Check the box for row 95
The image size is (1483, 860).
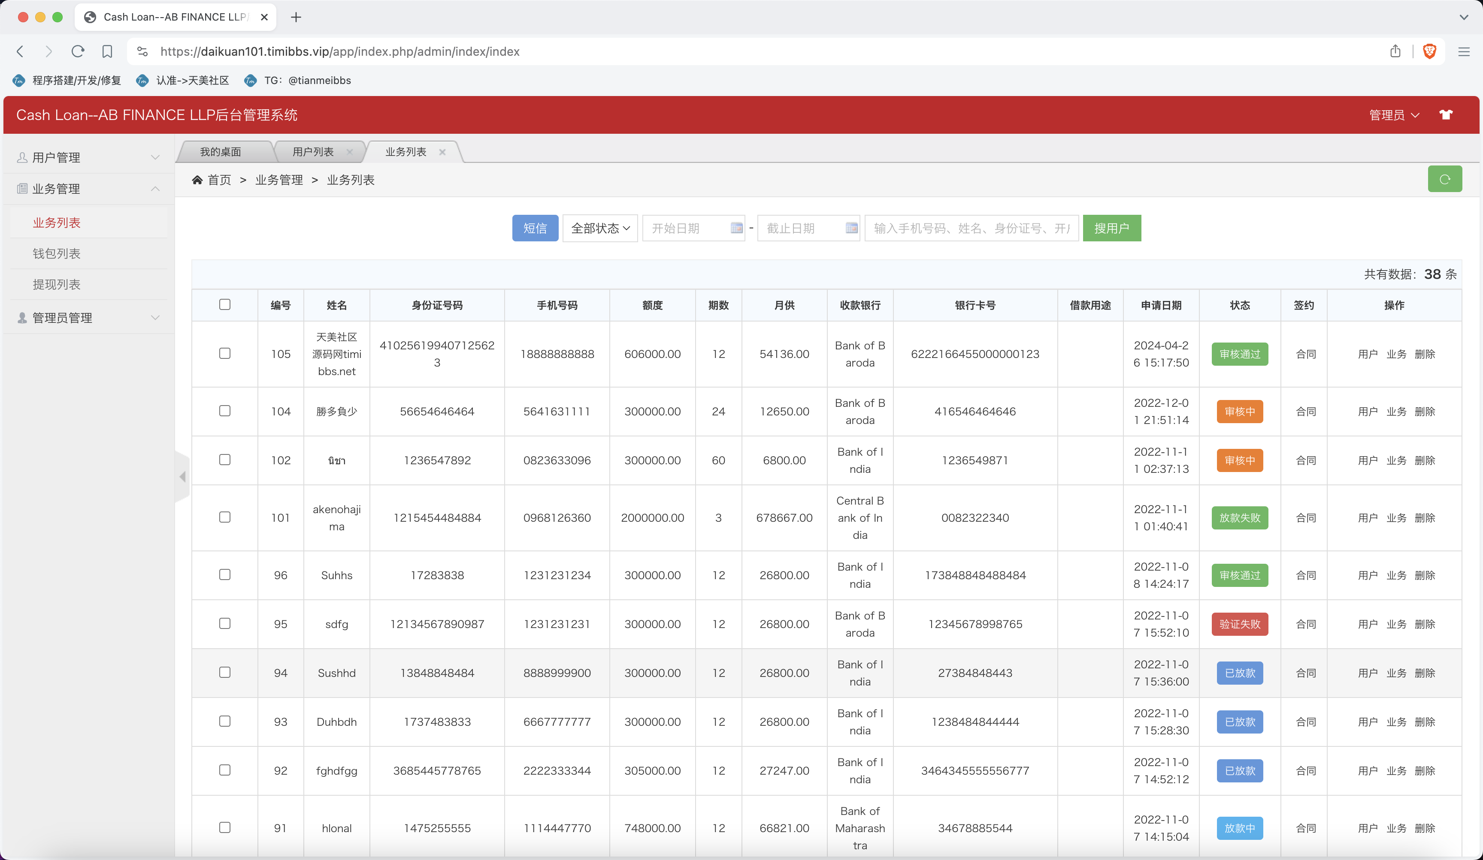pyautogui.click(x=225, y=623)
